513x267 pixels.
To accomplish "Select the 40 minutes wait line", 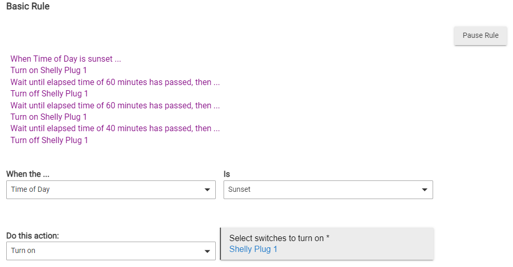I will pyautogui.click(x=115, y=129).
